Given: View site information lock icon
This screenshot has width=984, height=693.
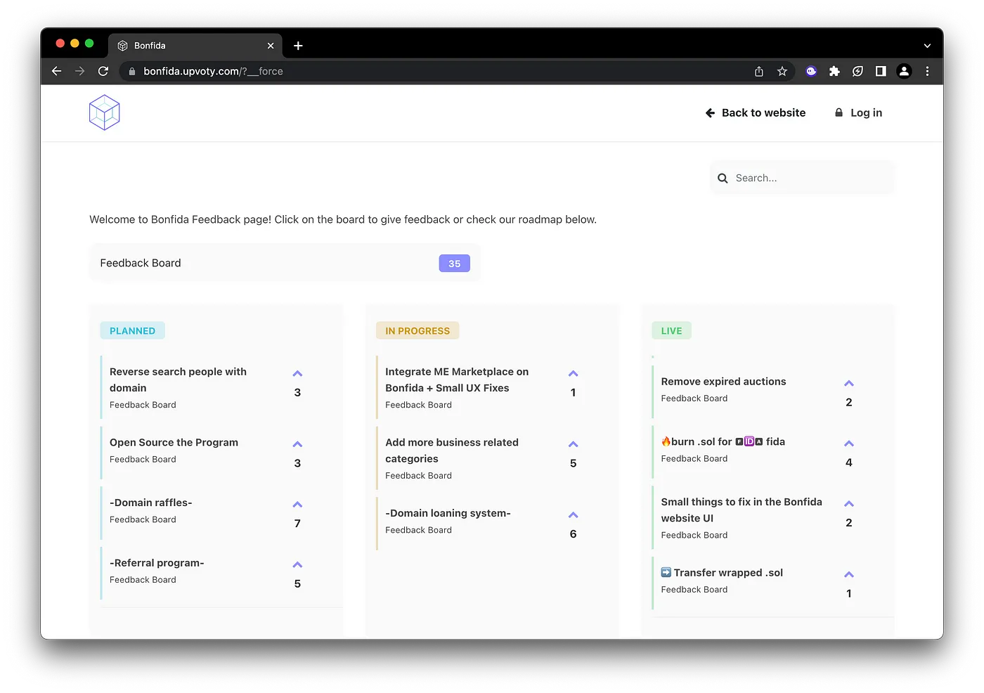Looking at the screenshot, I should [x=131, y=71].
